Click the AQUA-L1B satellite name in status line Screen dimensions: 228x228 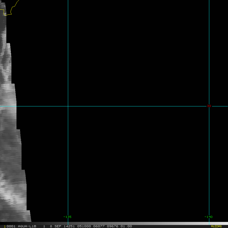point(27,226)
